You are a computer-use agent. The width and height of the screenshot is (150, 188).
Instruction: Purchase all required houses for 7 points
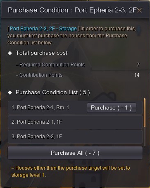(x=75, y=153)
